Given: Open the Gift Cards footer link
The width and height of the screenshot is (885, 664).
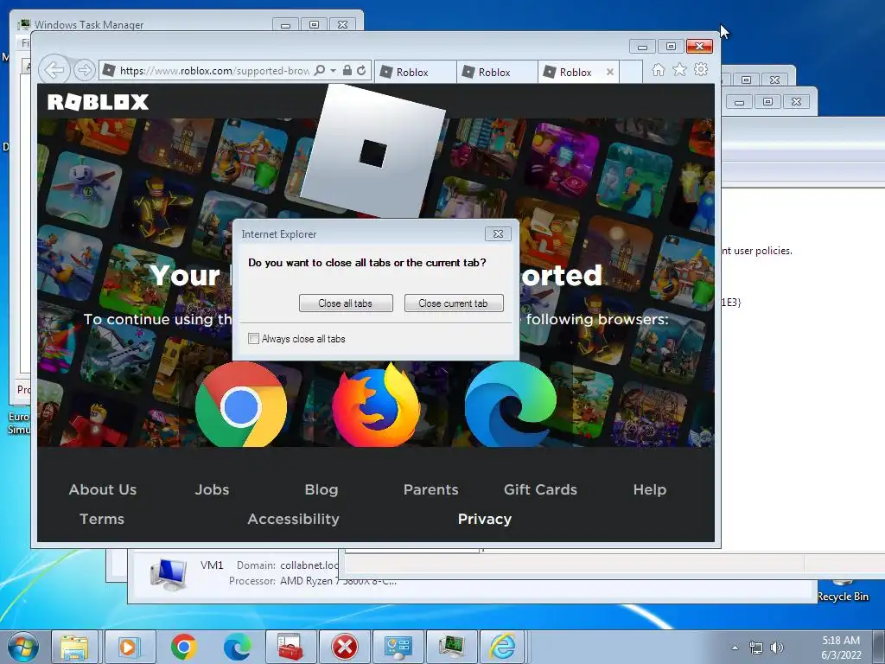Looking at the screenshot, I should (541, 489).
